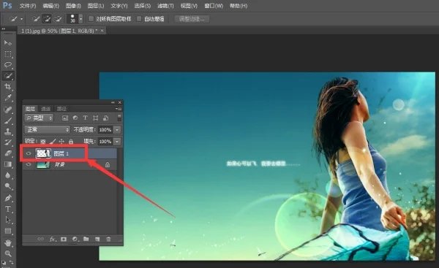Select the Horizontal Type tool

[x=8, y=209]
